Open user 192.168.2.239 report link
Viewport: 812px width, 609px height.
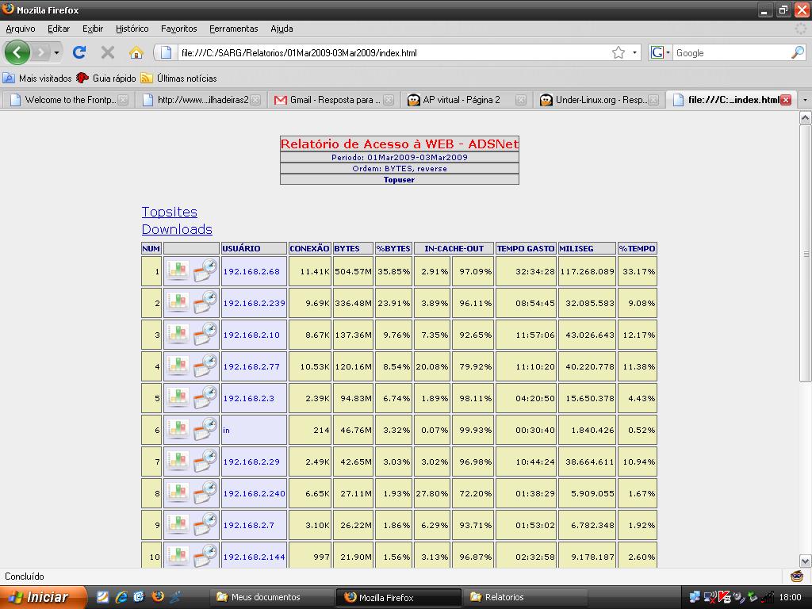point(255,303)
